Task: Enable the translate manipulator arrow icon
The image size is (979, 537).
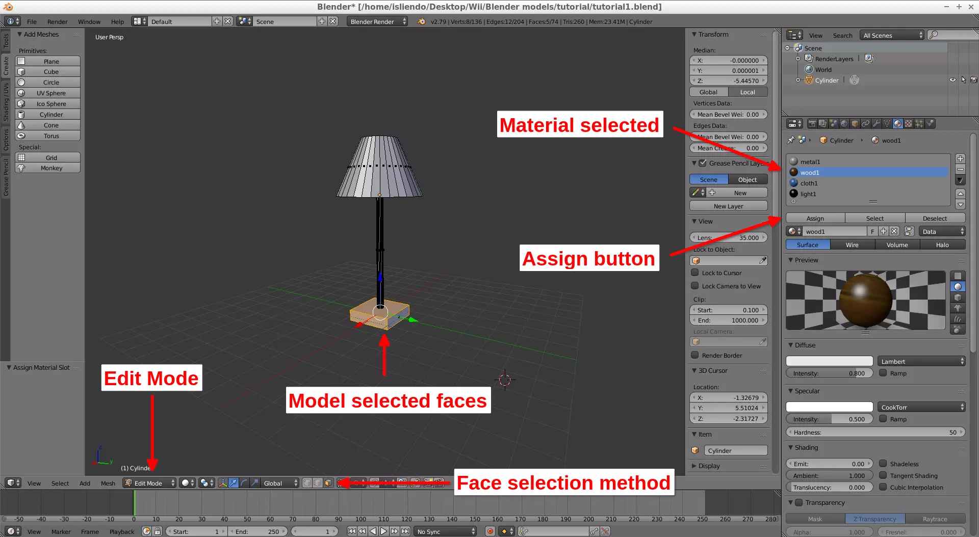Action: point(233,483)
